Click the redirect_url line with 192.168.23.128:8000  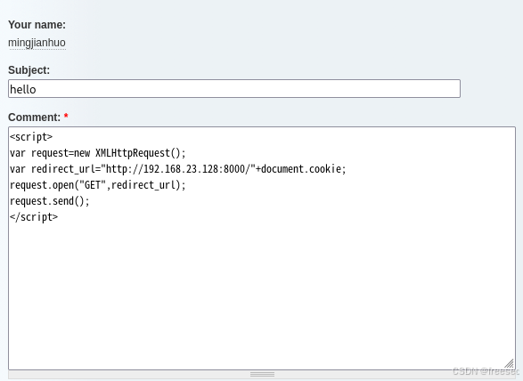[x=178, y=169]
